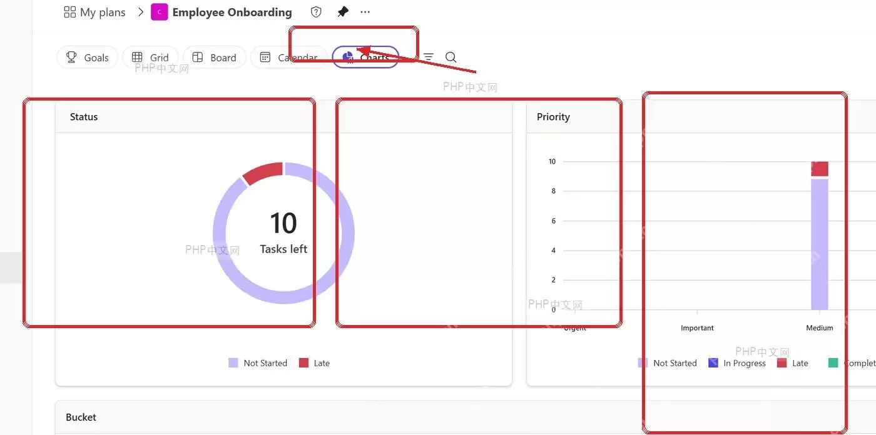Click the red Late portion of Medium bar

[820, 169]
